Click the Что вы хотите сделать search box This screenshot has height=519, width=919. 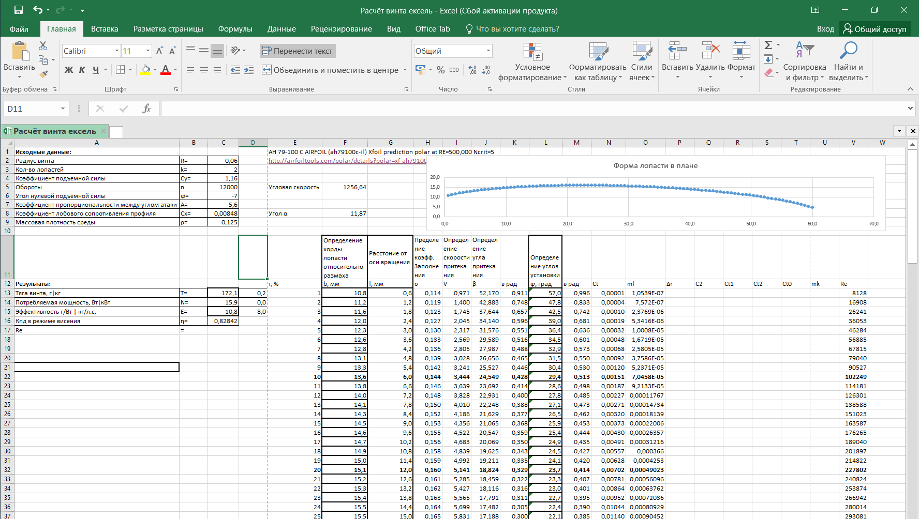pyautogui.click(x=512, y=29)
